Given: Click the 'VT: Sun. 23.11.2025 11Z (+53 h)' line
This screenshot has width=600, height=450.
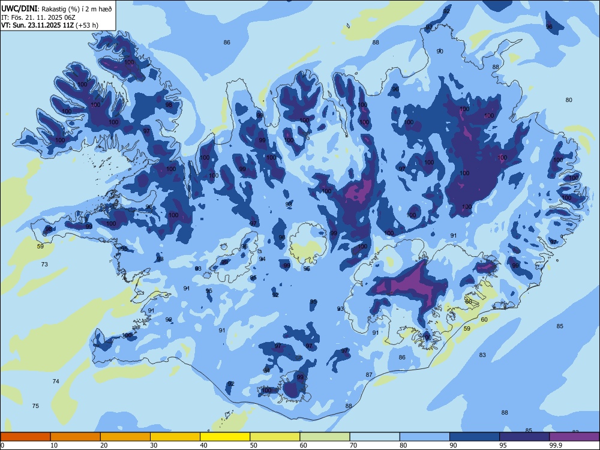Looking at the screenshot, I should pyautogui.click(x=49, y=25).
